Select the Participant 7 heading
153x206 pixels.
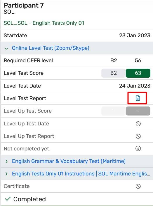tap(24, 6)
